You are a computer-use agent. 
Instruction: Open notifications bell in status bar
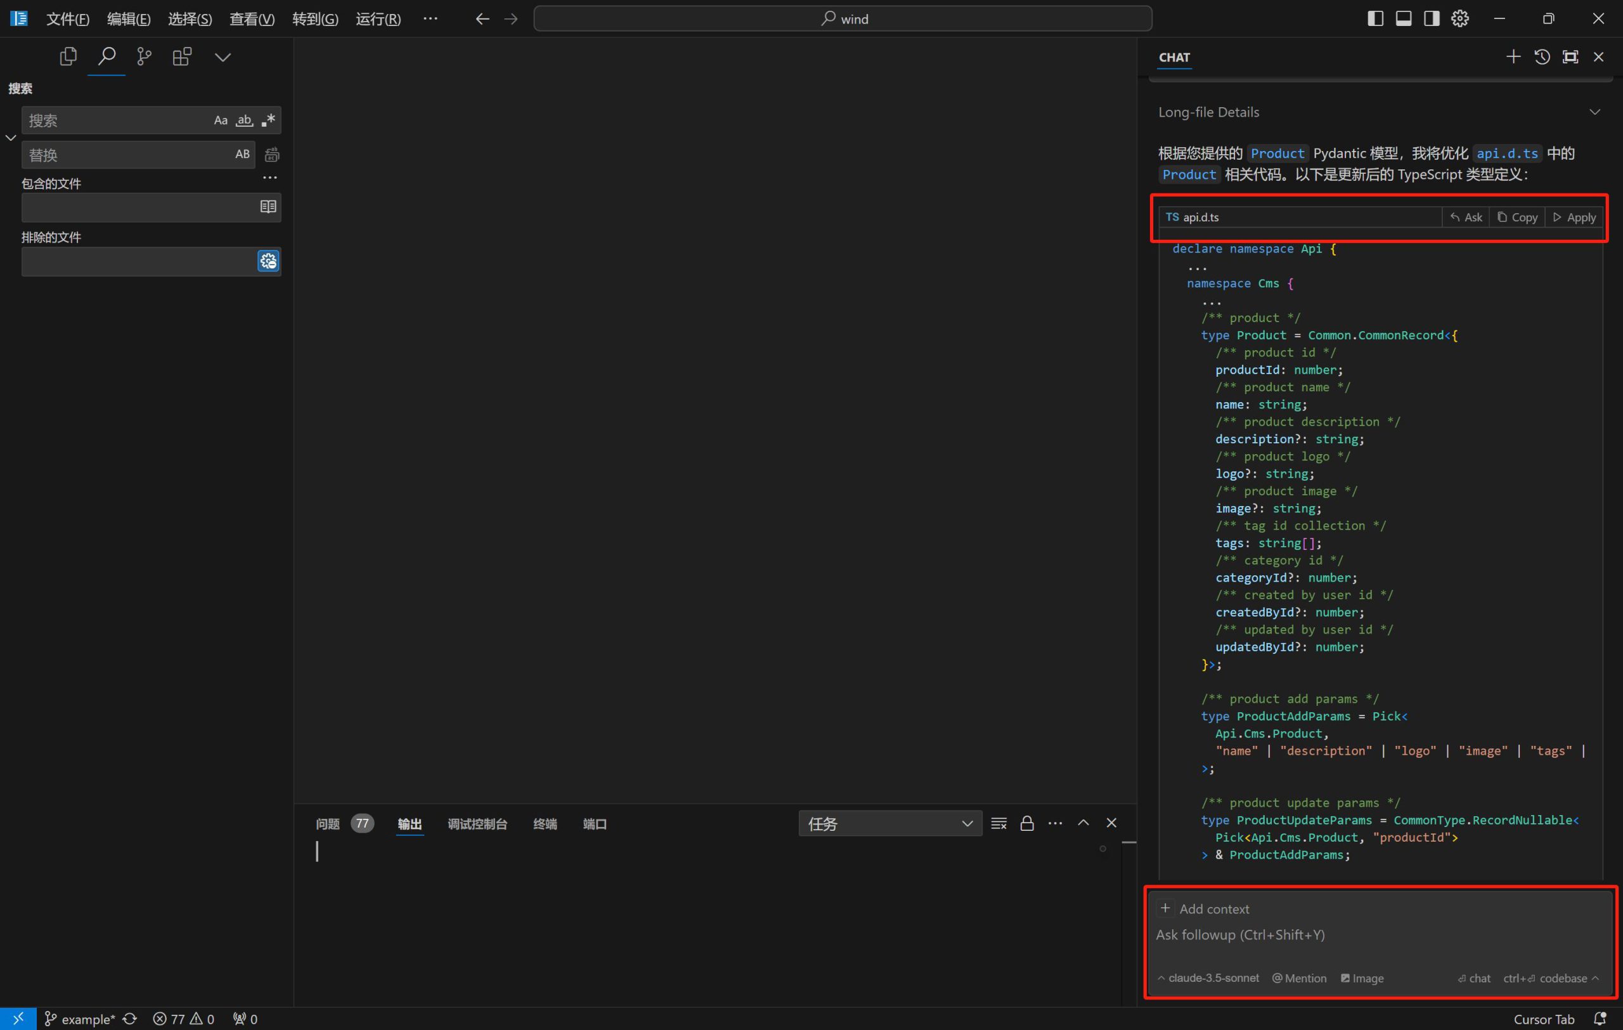pyautogui.click(x=1600, y=1019)
